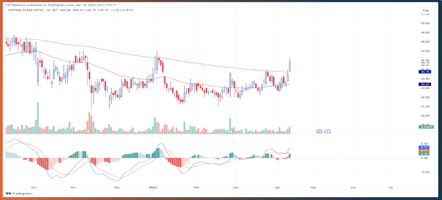Click the 46.00 price scale label
This screenshot has width=442, height=200.
(x=425, y=60)
